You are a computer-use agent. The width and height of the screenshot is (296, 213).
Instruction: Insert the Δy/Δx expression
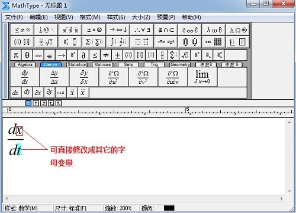pos(54,77)
